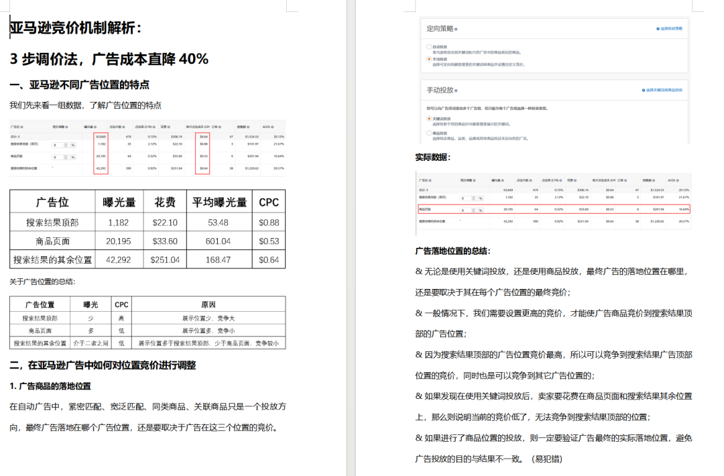Click the line 我们先来看一组数据，了解广告位置的特点
Screen dimensions: 724x476
[x=85, y=105]
